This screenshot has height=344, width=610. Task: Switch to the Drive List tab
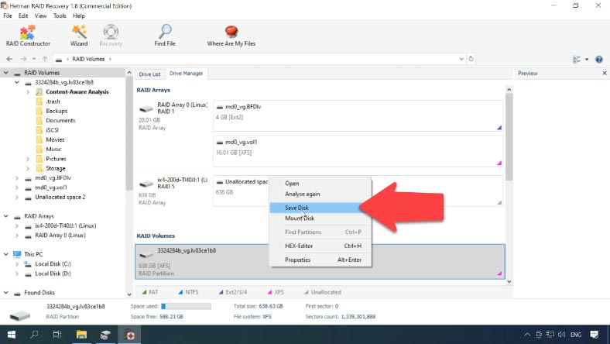click(149, 74)
